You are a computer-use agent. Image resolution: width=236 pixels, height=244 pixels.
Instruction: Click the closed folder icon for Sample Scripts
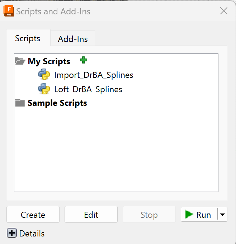(20, 103)
